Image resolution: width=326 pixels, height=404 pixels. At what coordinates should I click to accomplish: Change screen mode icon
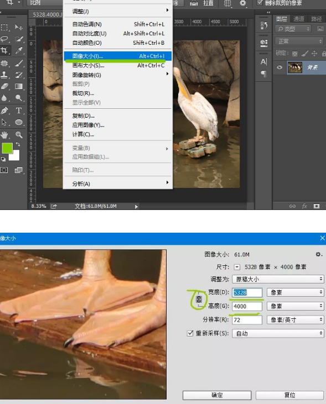pyautogui.click(x=19, y=170)
